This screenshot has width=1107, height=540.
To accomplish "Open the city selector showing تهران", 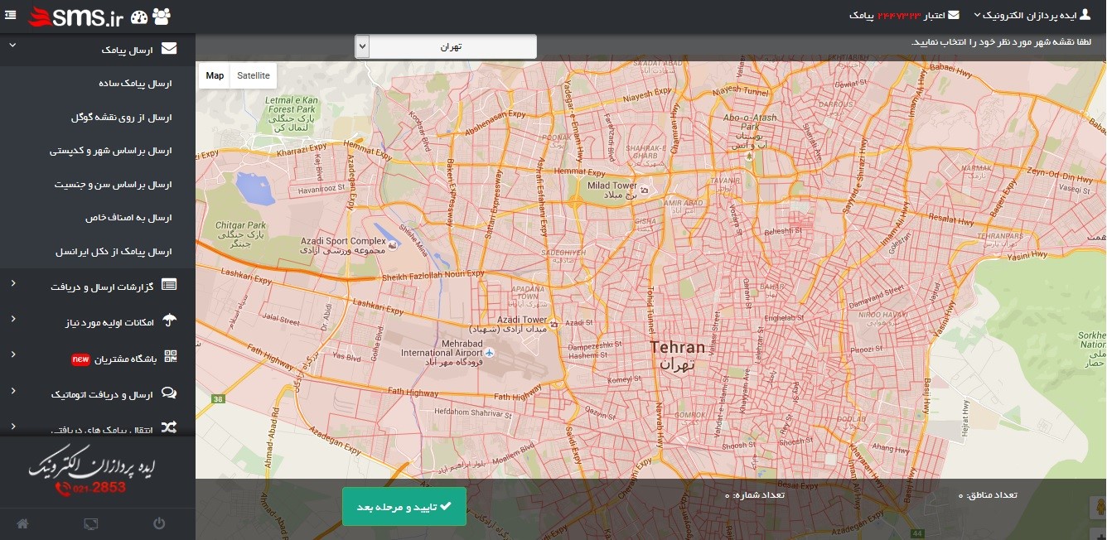I will (446, 46).
